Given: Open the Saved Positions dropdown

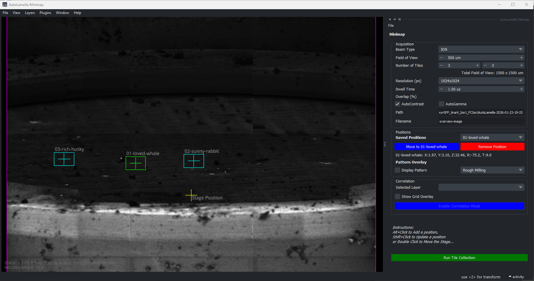Looking at the screenshot, I should 492,138.
